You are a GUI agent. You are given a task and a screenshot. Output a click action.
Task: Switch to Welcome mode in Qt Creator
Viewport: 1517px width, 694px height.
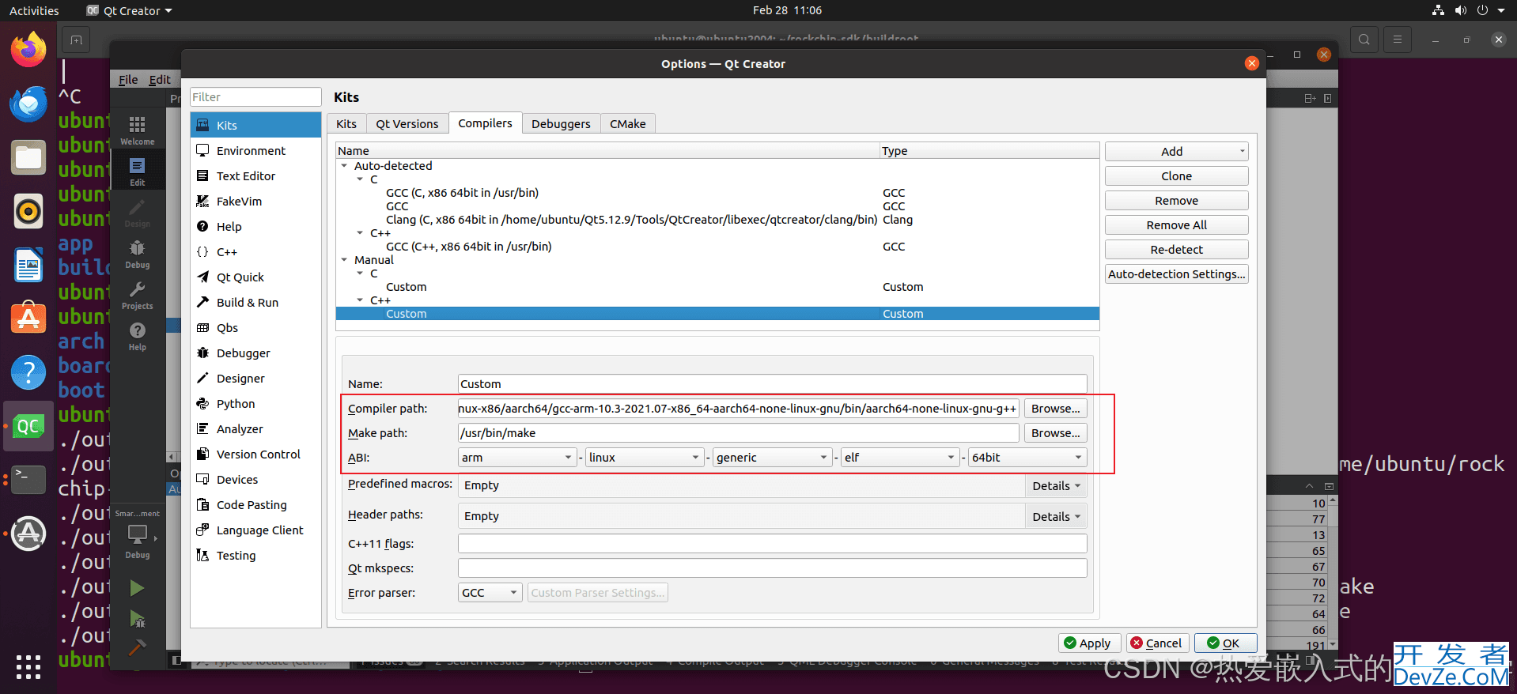(x=138, y=130)
